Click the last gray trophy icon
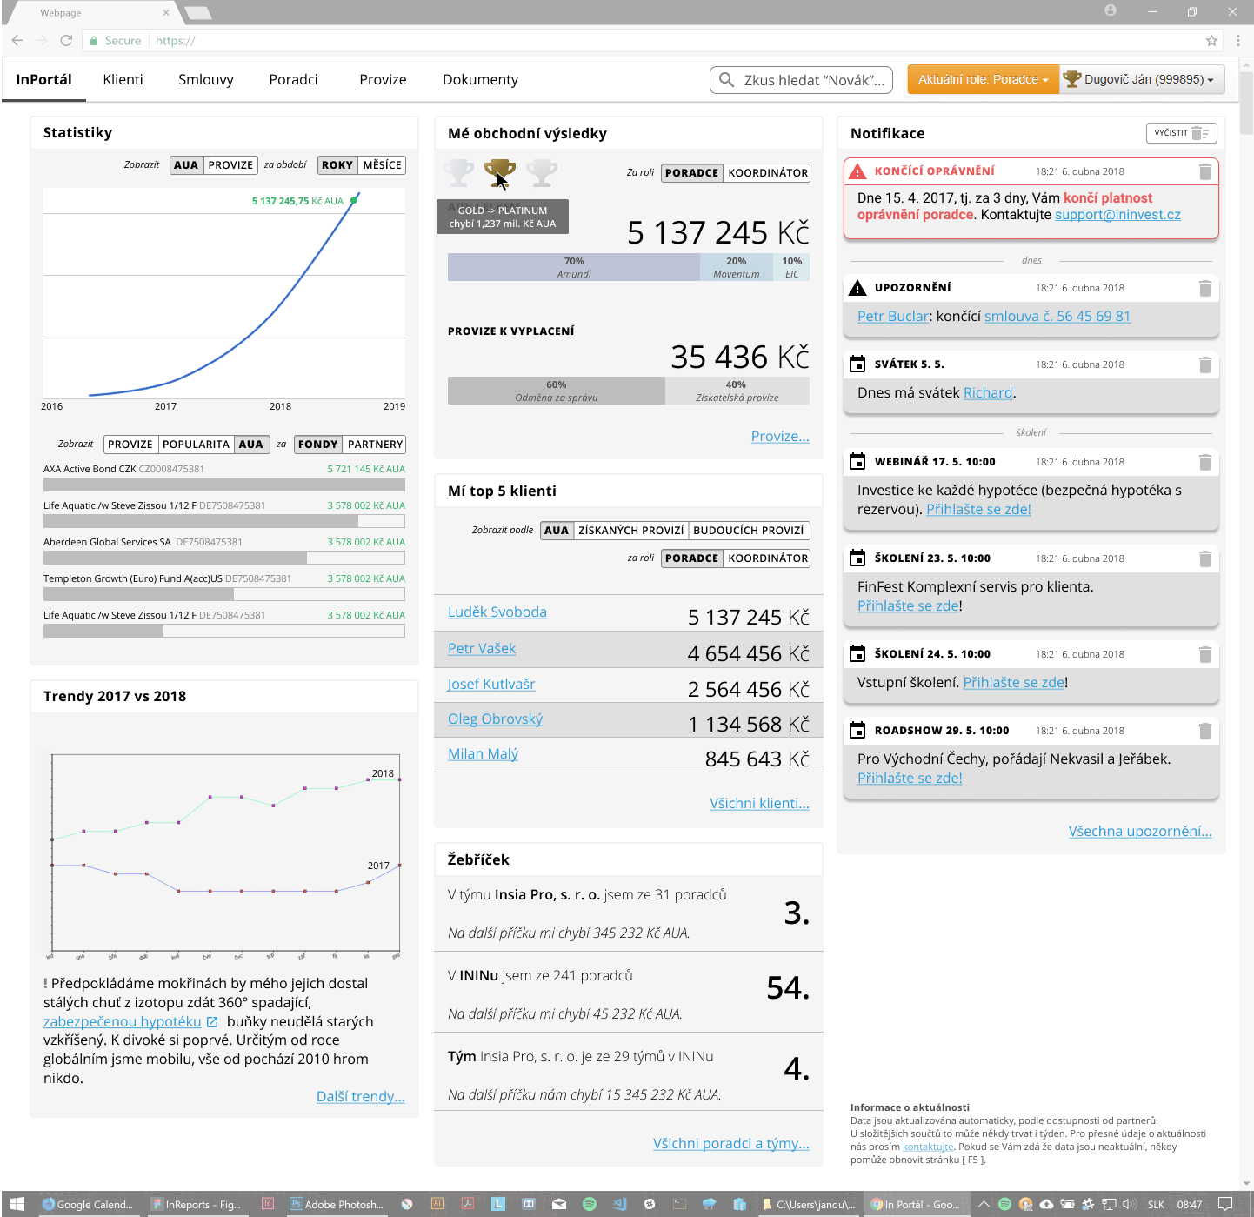This screenshot has width=1254, height=1217. click(x=541, y=173)
